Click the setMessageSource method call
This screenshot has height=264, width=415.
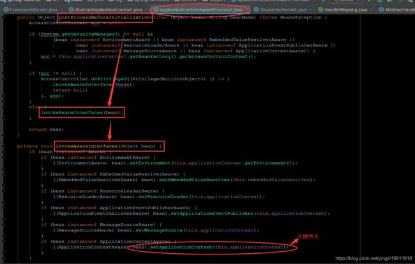tap(159, 230)
